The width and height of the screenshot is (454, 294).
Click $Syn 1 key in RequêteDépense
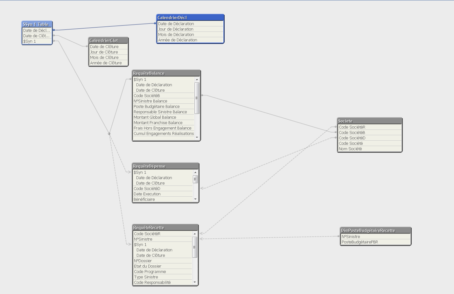coord(163,172)
